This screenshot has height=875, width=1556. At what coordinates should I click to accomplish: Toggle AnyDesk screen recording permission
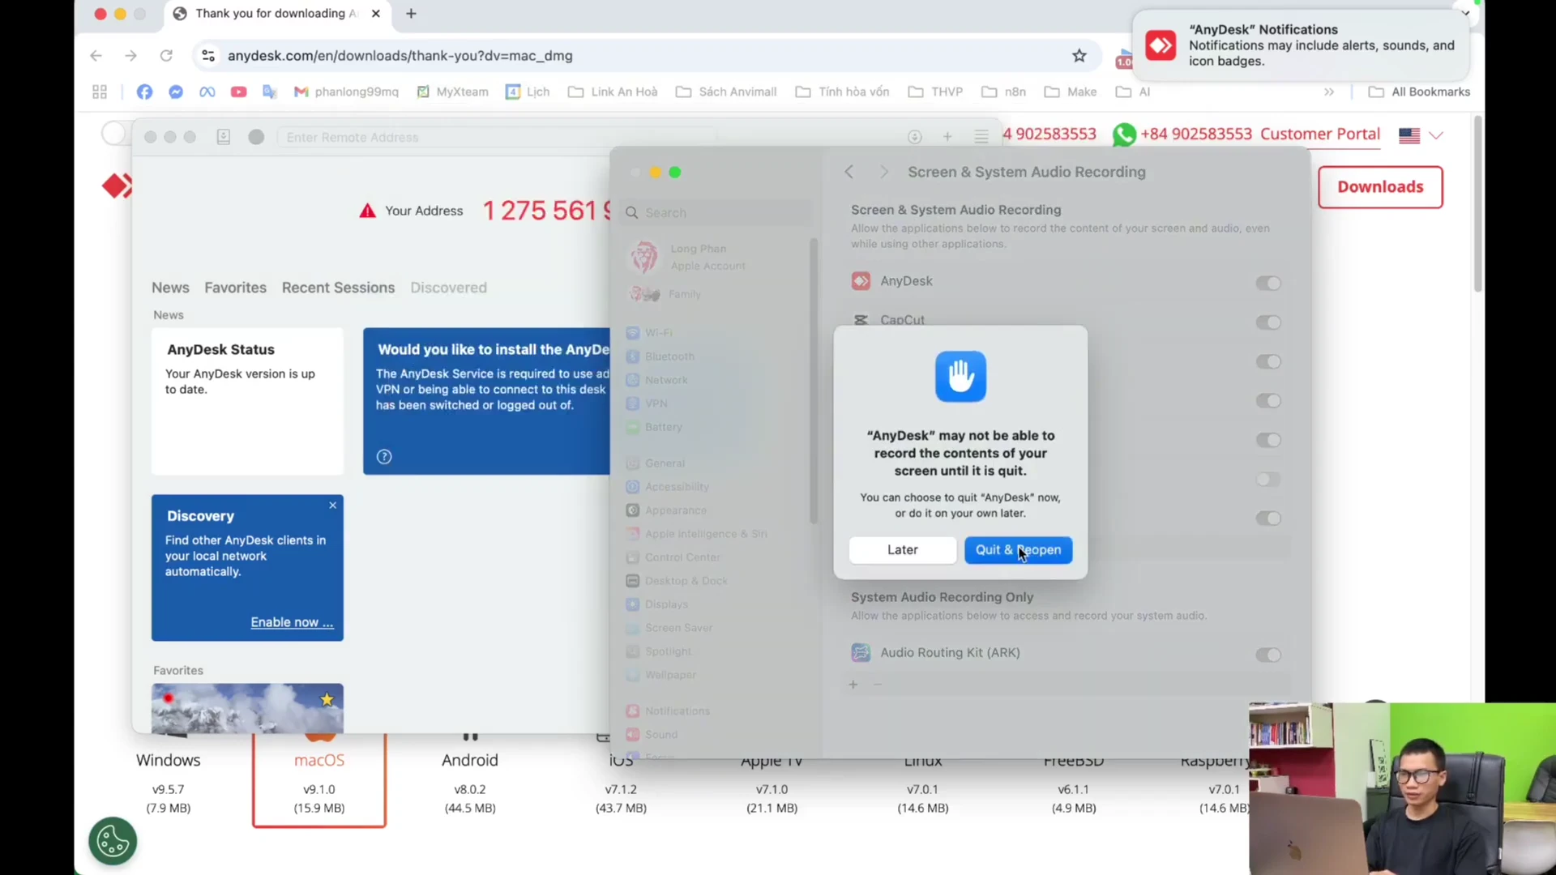point(1268,283)
